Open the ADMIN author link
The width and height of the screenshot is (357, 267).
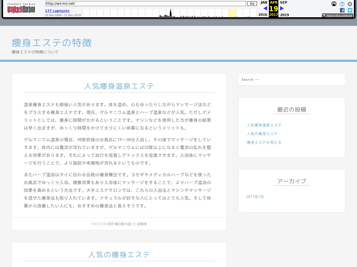tap(142, 224)
